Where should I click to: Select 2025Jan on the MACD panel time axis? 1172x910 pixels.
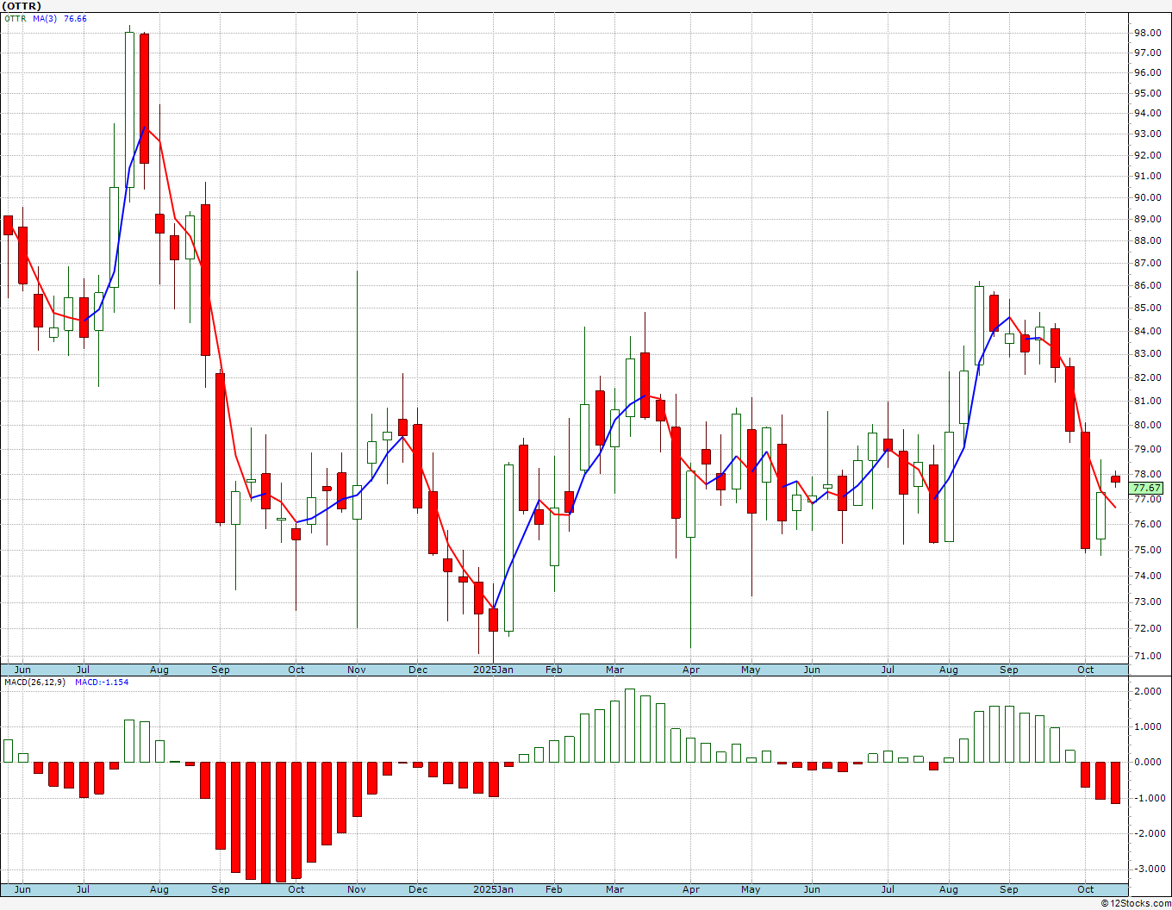494,889
